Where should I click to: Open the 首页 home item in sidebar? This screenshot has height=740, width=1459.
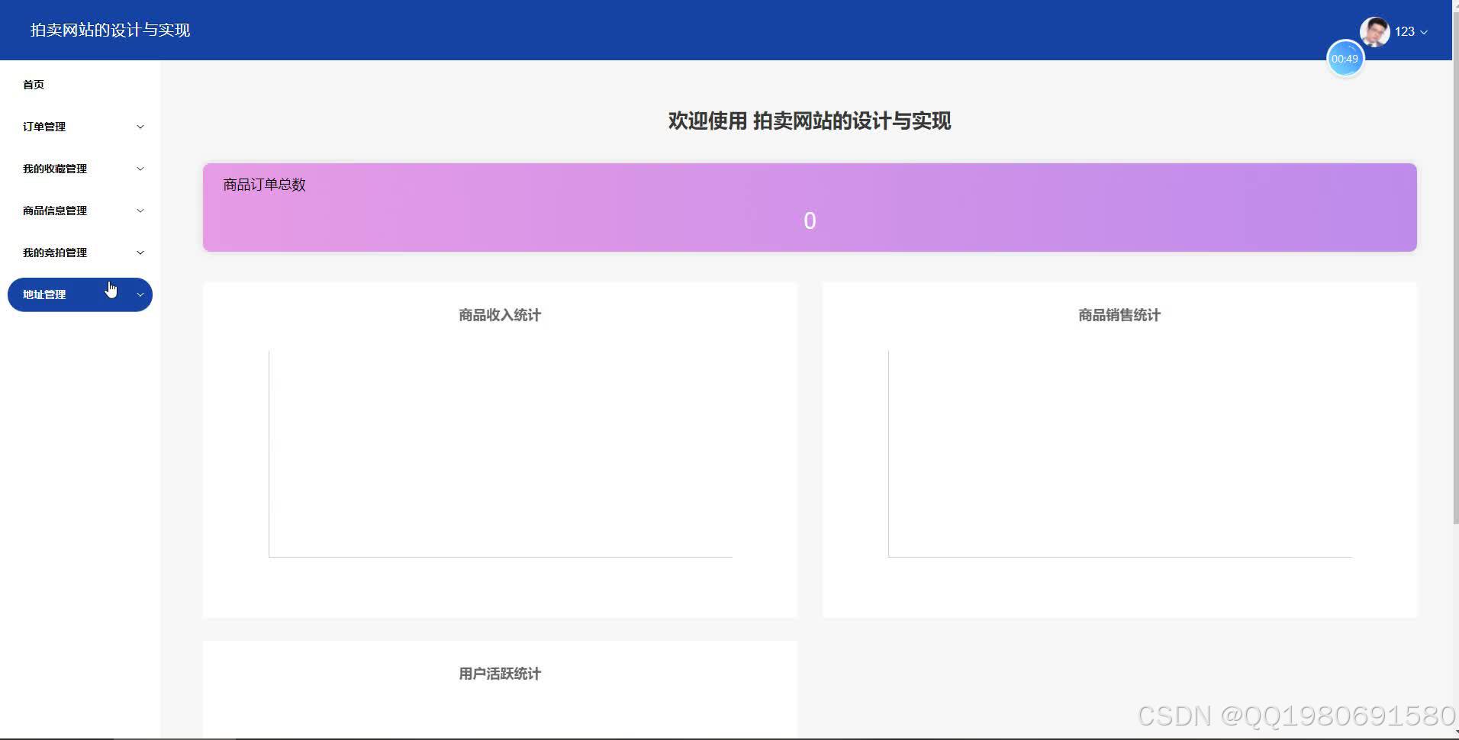click(34, 84)
